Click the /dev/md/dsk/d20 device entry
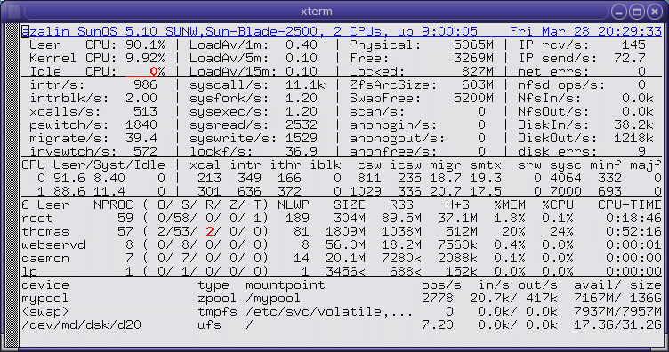The image size is (669, 352). pyautogui.click(x=81, y=325)
